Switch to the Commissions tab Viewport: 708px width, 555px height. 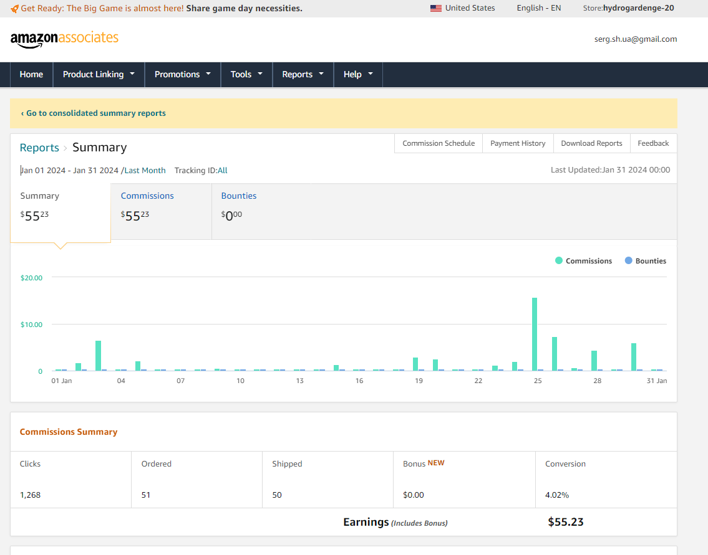161,211
